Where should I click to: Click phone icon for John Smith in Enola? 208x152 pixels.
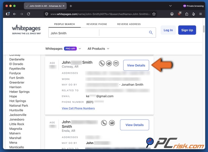pyautogui.click(x=104, y=123)
